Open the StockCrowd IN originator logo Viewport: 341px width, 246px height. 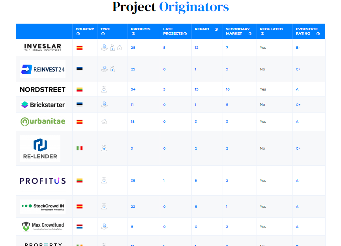[43, 207]
